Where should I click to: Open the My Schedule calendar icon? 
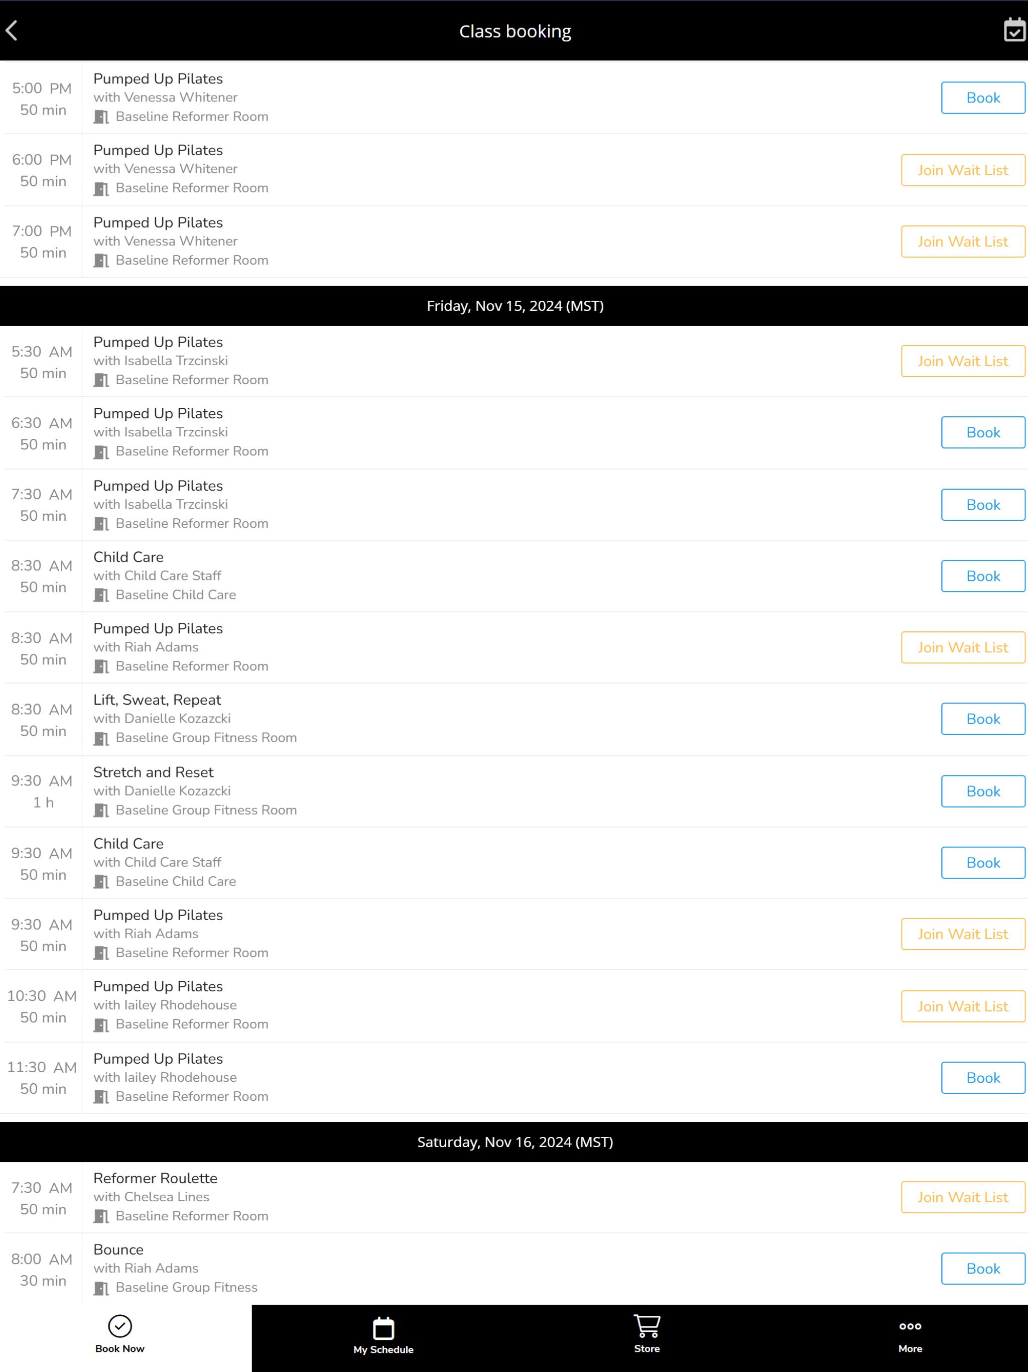pyautogui.click(x=383, y=1328)
